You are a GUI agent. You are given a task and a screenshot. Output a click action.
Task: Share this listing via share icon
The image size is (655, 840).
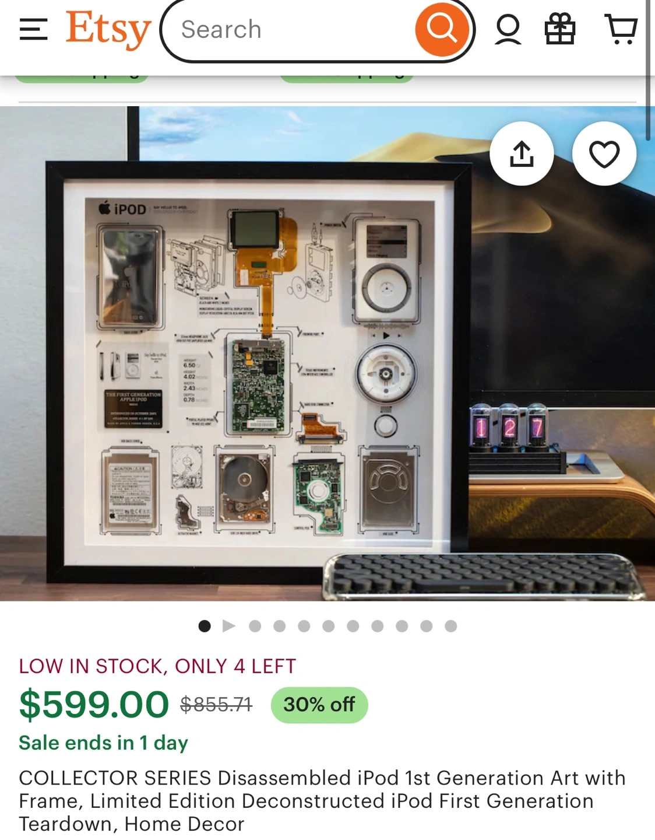(x=522, y=154)
